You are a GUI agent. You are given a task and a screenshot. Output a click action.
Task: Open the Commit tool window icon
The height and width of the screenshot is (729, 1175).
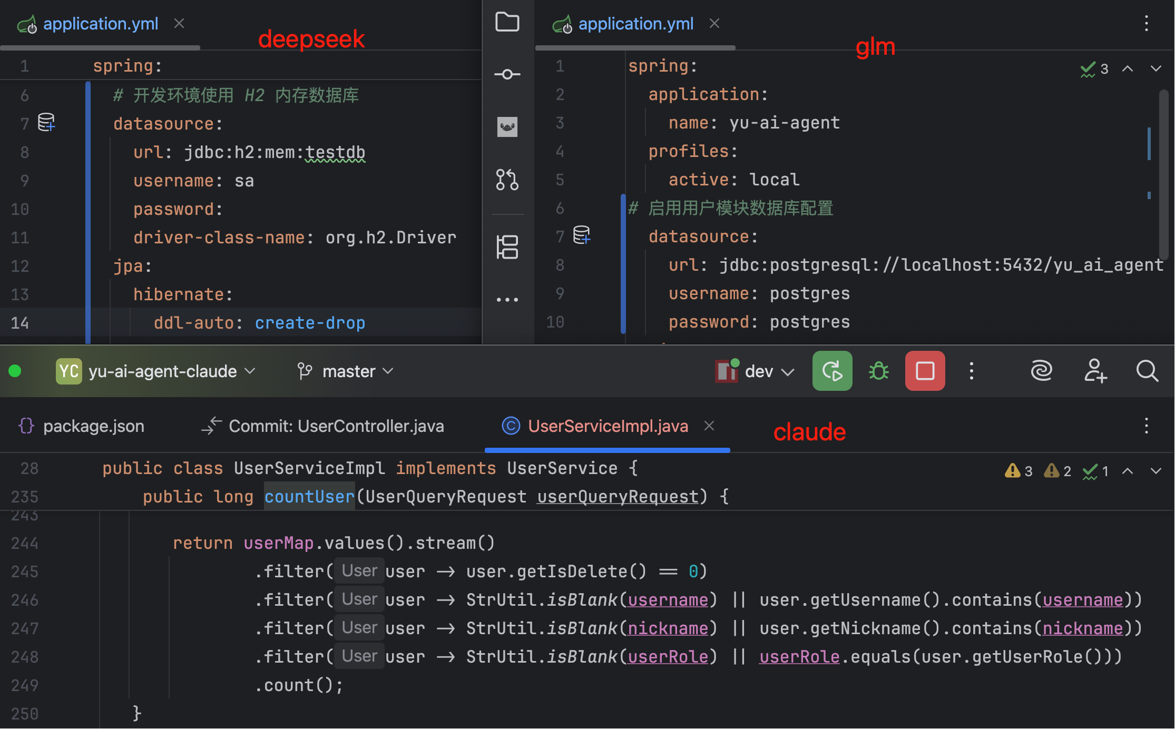click(507, 74)
